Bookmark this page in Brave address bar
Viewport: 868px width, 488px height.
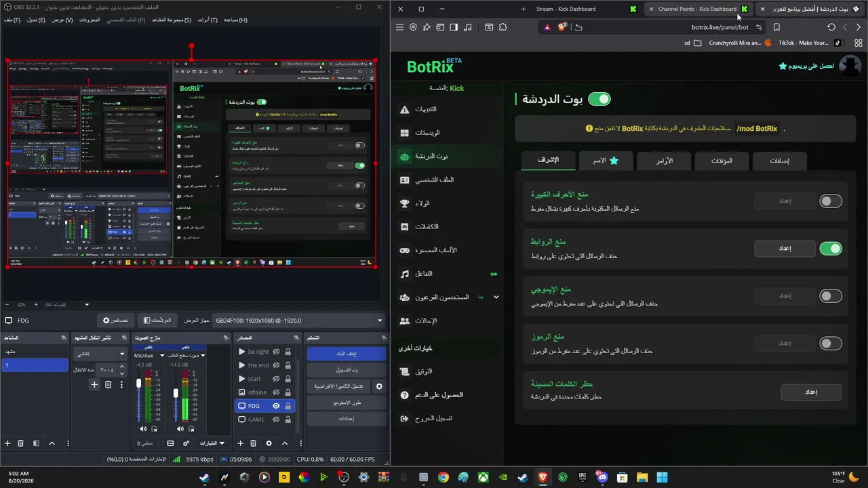tap(776, 27)
